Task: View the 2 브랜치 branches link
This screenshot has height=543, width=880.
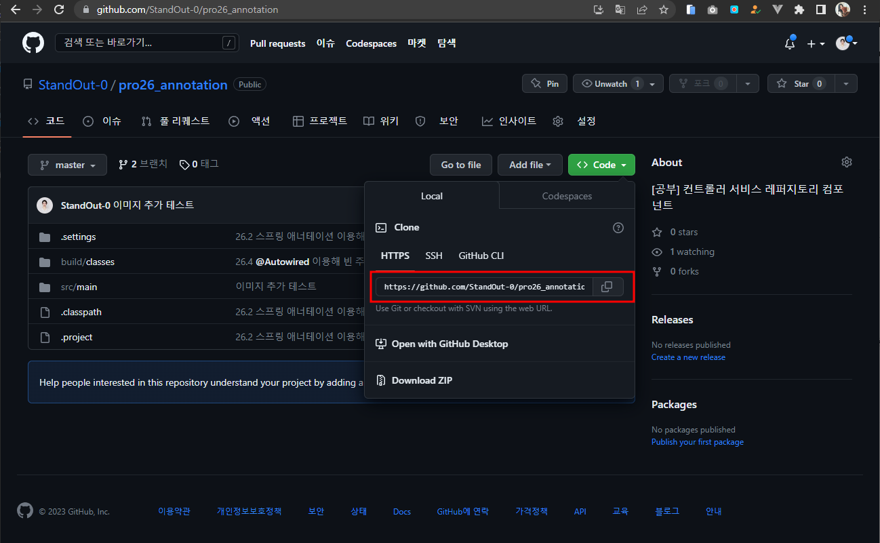Action: click(142, 164)
